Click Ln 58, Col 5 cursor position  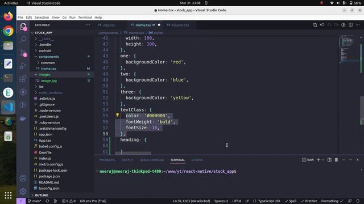[192, 201]
